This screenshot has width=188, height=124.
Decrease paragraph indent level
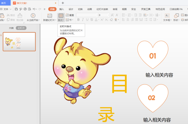click(136, 15)
